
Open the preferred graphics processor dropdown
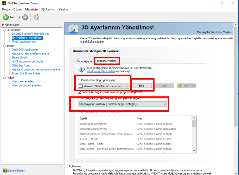click(122, 104)
